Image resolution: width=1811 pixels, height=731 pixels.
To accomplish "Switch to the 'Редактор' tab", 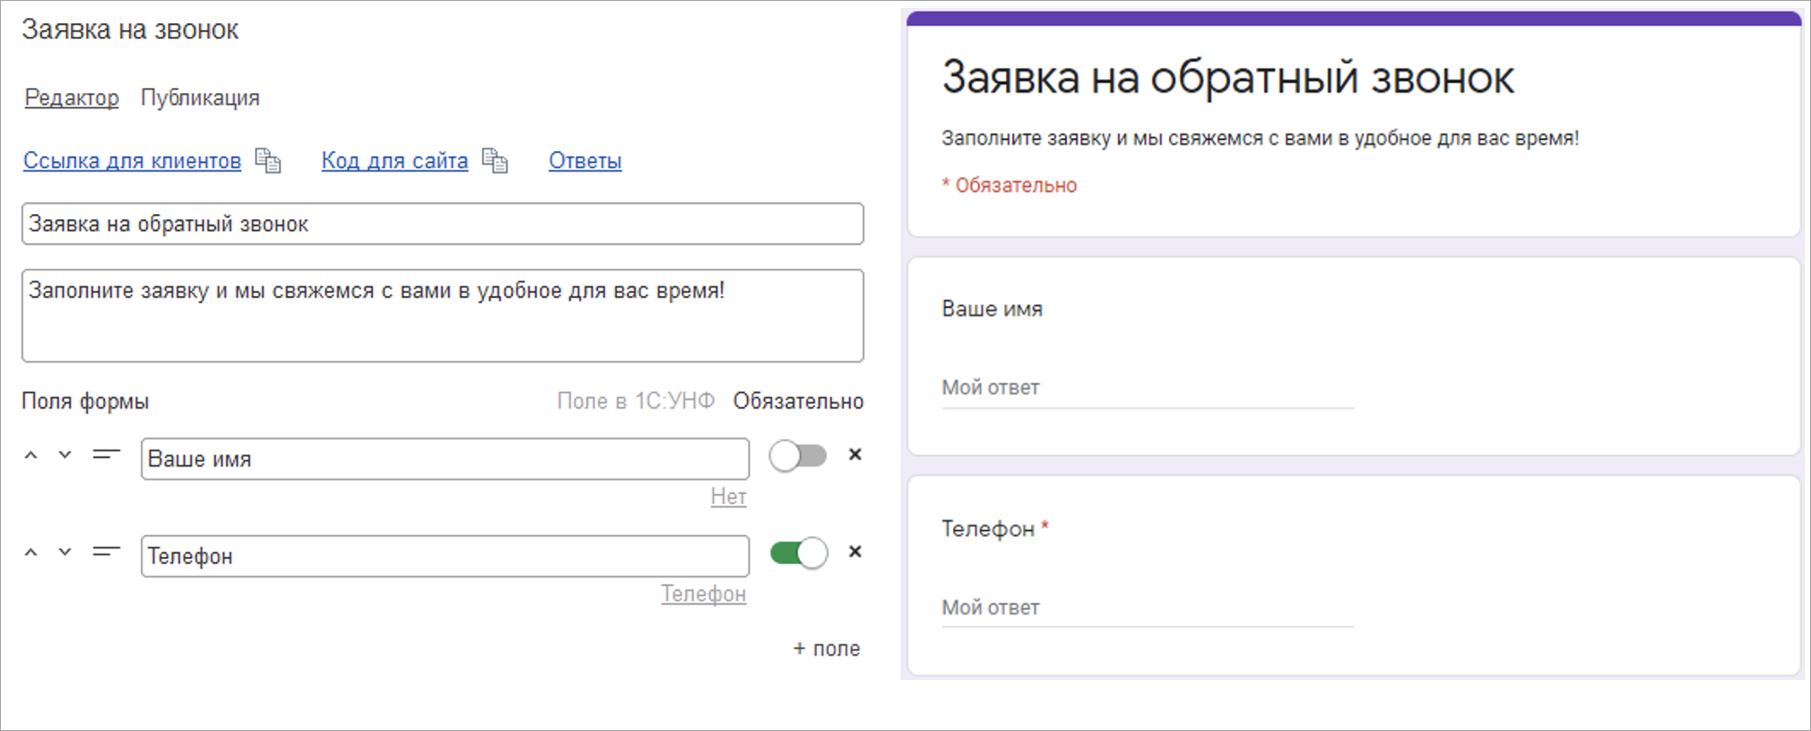I will pos(72,98).
